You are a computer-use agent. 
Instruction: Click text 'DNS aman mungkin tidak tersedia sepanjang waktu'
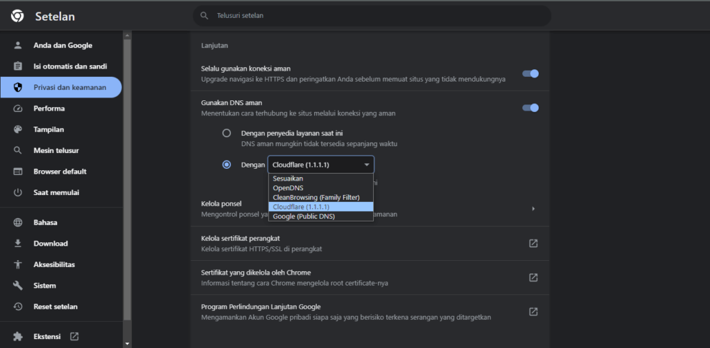(319, 144)
